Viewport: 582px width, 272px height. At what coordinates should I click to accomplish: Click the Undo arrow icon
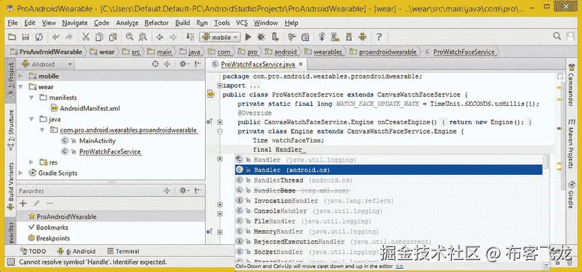[56, 37]
